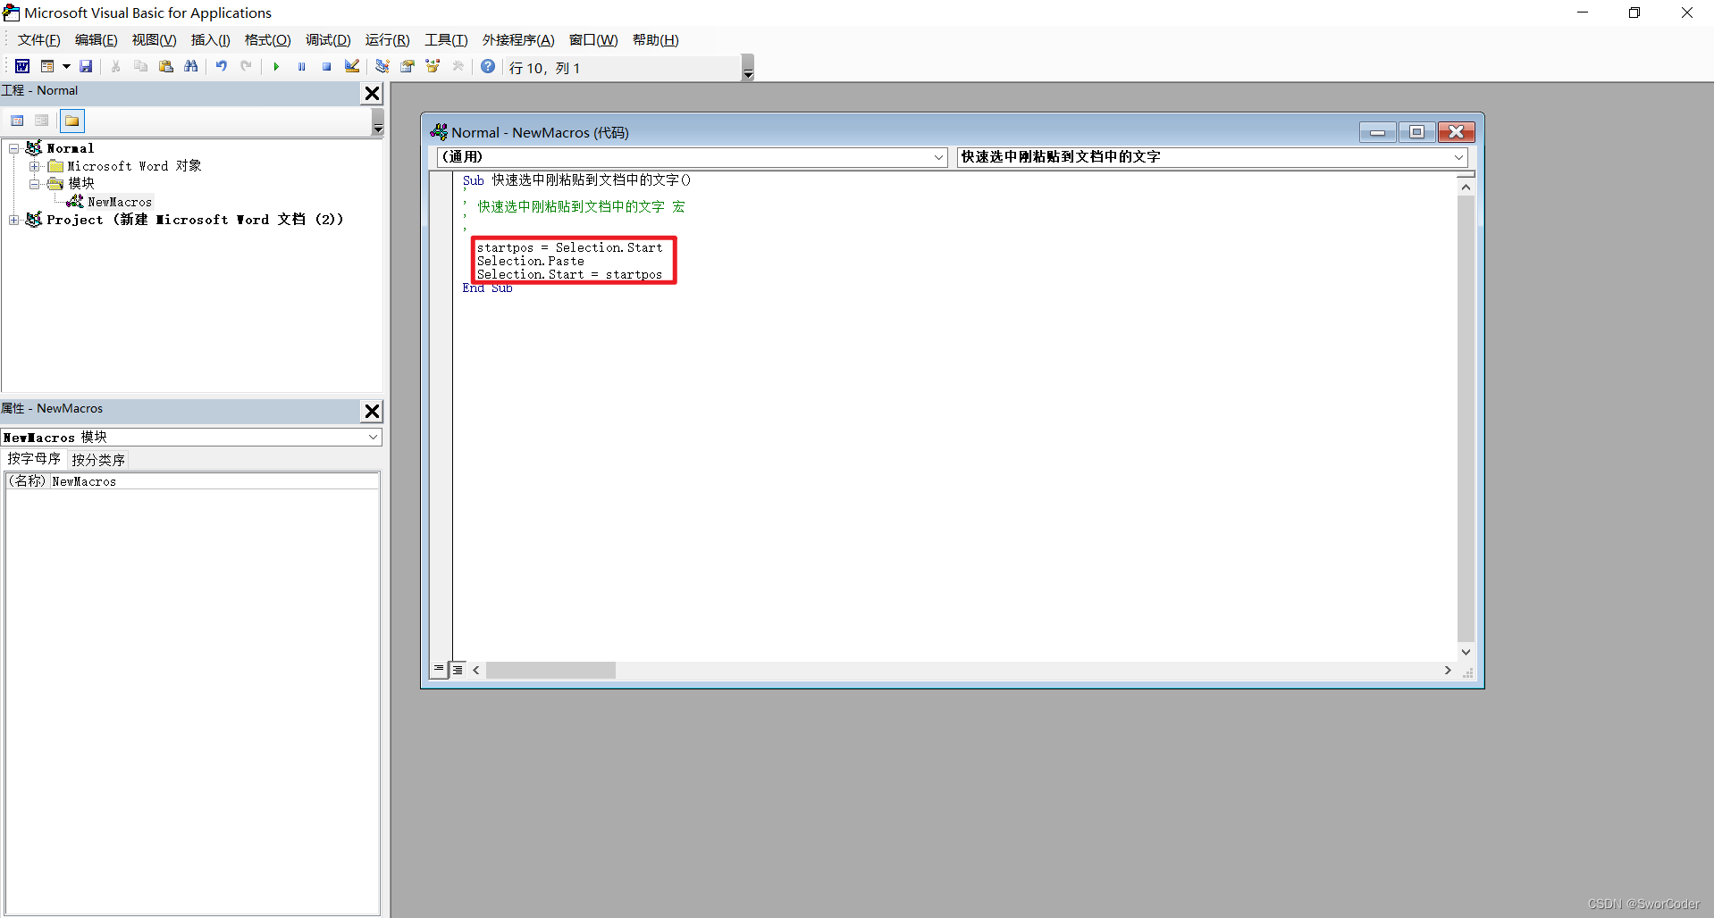
Task: Open 外接程序(A) menu
Action: 518,40
